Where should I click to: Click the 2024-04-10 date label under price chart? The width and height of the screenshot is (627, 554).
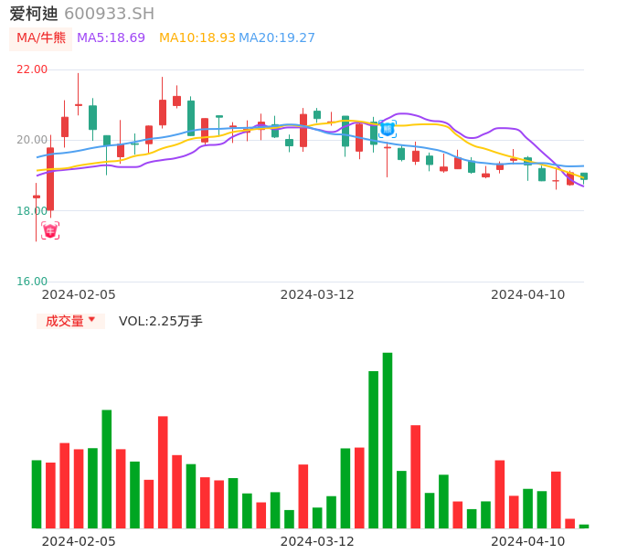(528, 294)
